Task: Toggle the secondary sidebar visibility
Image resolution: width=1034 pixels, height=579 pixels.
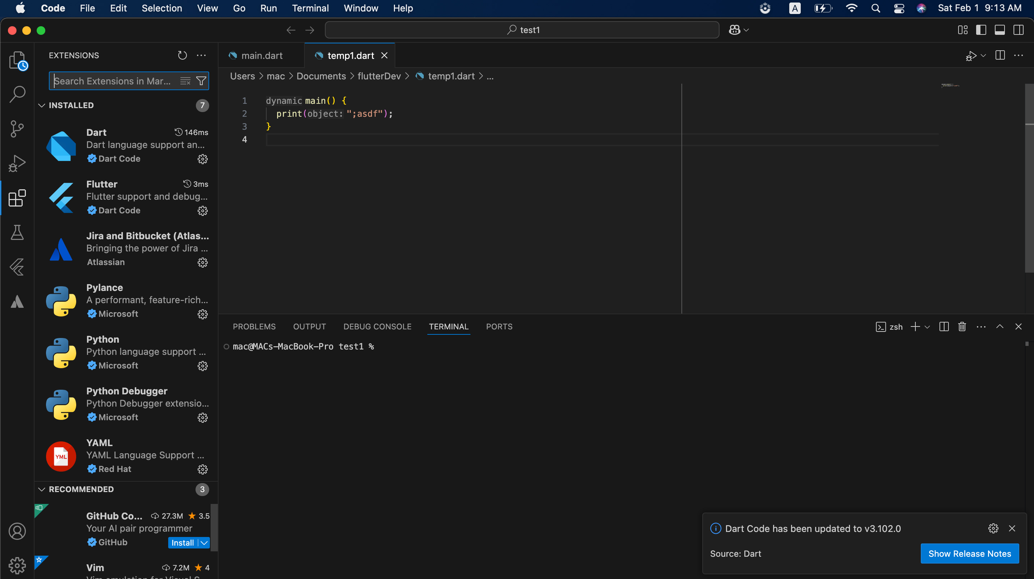Action: tap(1019, 30)
